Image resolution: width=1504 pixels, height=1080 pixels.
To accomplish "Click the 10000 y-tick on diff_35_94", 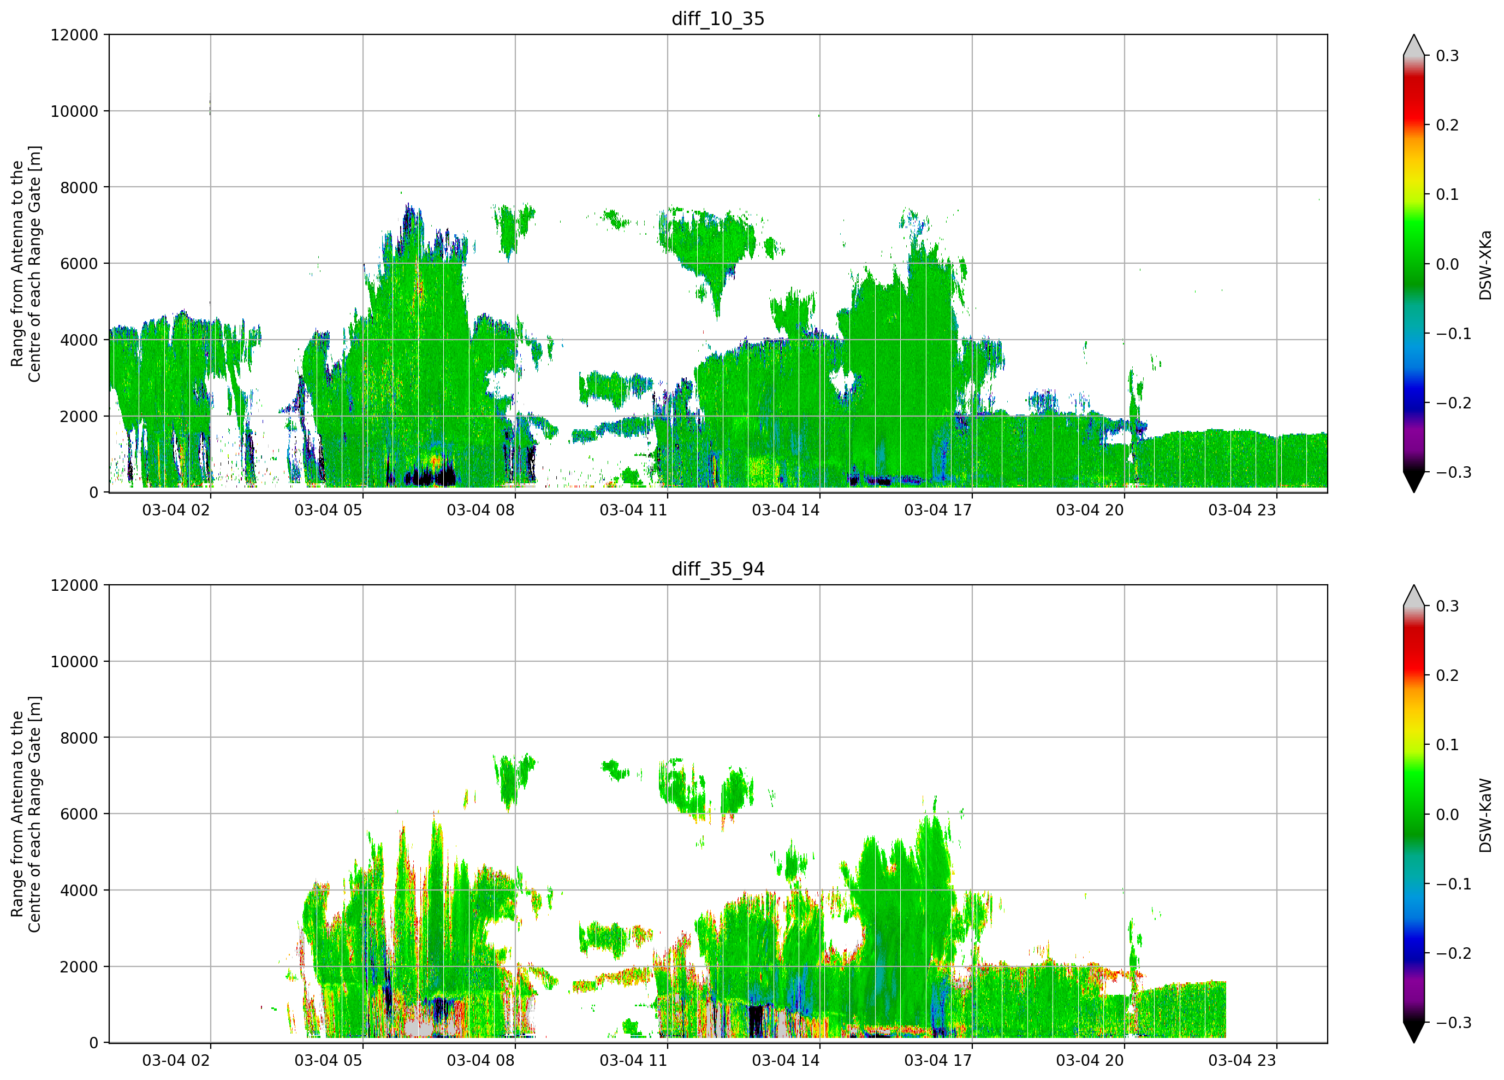I will [x=74, y=662].
